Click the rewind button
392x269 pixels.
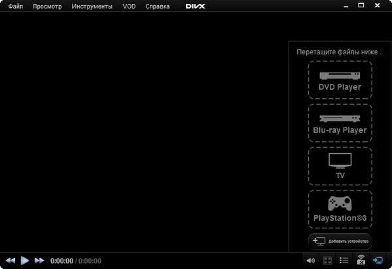10,260
